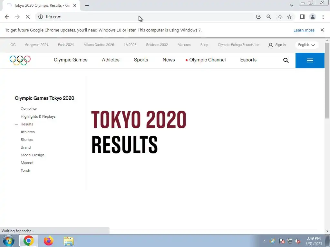Go to Gangwon 2024 link
330x247 pixels.
[37, 45]
